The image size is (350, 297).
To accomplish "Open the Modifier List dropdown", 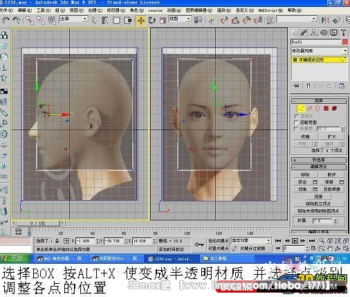I will [x=319, y=51].
